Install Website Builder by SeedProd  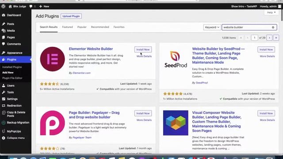click(x=266, y=49)
